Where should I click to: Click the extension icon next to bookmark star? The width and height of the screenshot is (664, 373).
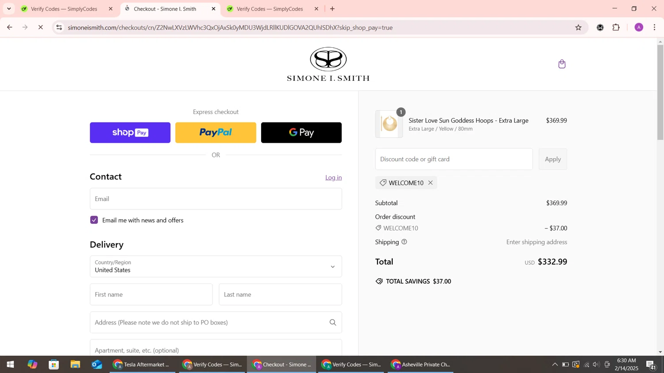600,27
